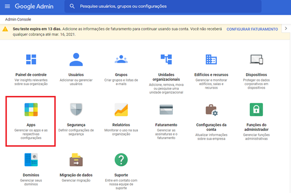The height and width of the screenshot is (193, 291).
Task: Click 'Seu teste expira em 13 dias' text
Action: pyautogui.click(x=37, y=29)
